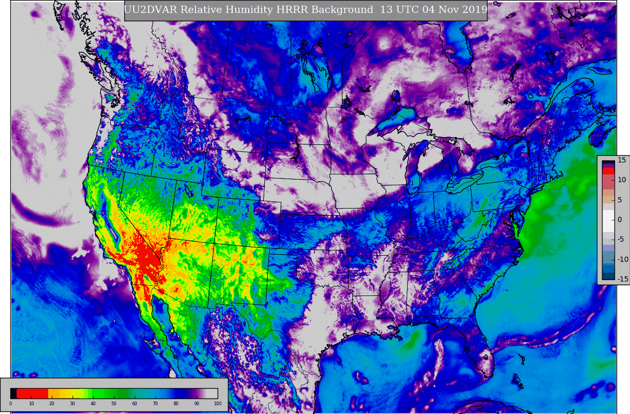
Task: Click the map title 'UU2DVAR Relative Humidity HRRR Background'
Action: 249,10
